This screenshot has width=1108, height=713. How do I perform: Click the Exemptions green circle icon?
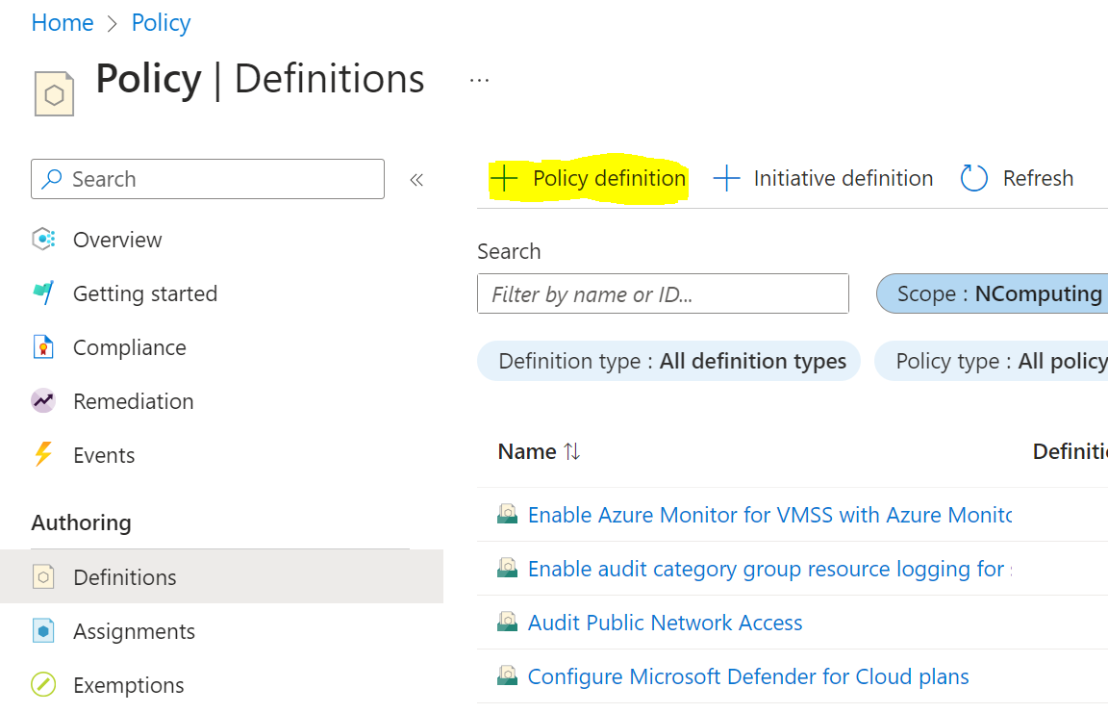click(43, 685)
